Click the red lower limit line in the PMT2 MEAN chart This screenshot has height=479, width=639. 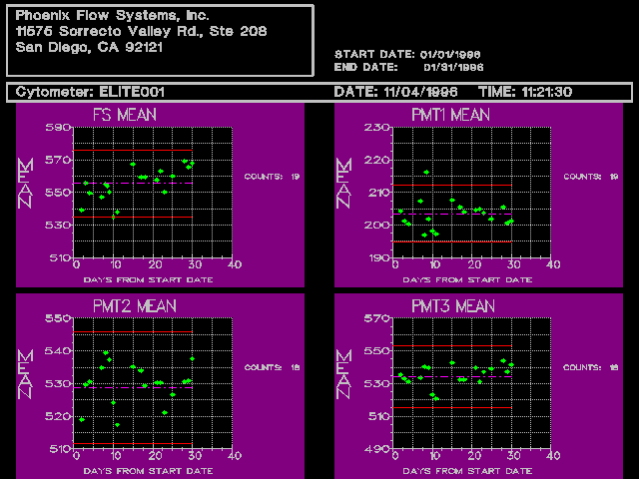133,443
